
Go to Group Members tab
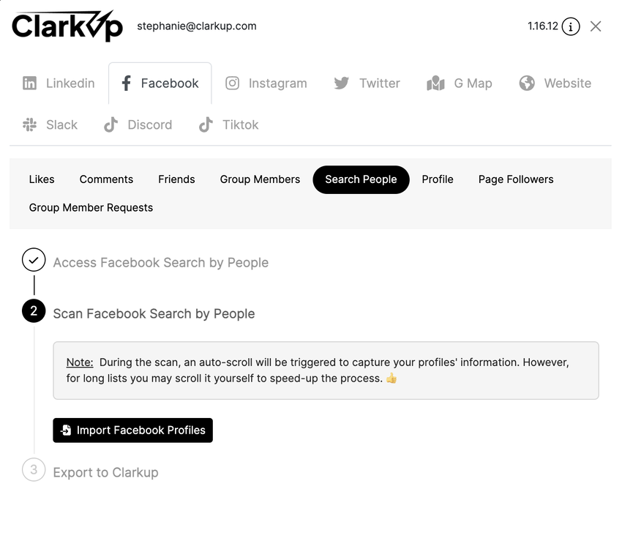tap(260, 179)
